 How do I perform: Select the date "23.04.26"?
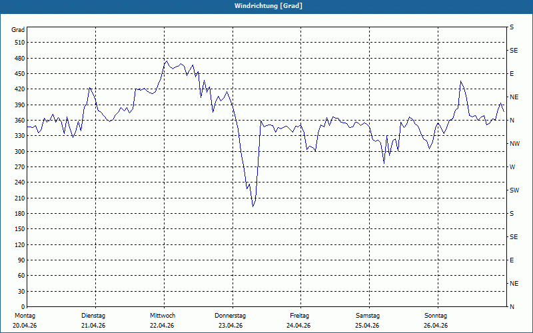[x=231, y=326]
